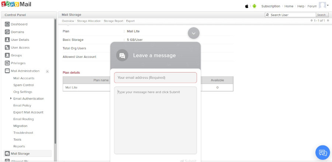Open the Forum link

(312, 6)
